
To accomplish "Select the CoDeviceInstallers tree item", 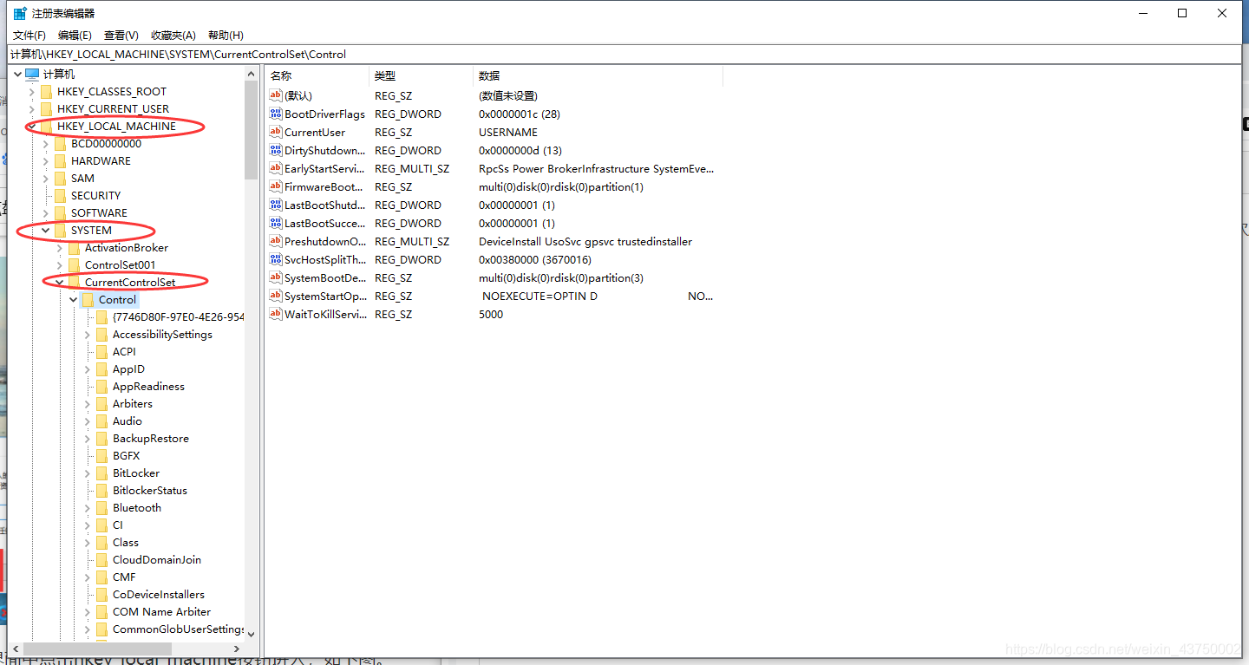I will coord(159,595).
